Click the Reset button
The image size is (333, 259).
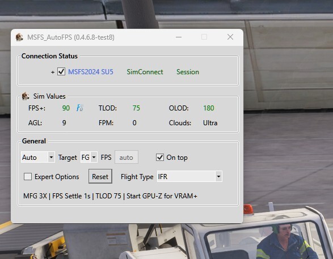point(100,176)
